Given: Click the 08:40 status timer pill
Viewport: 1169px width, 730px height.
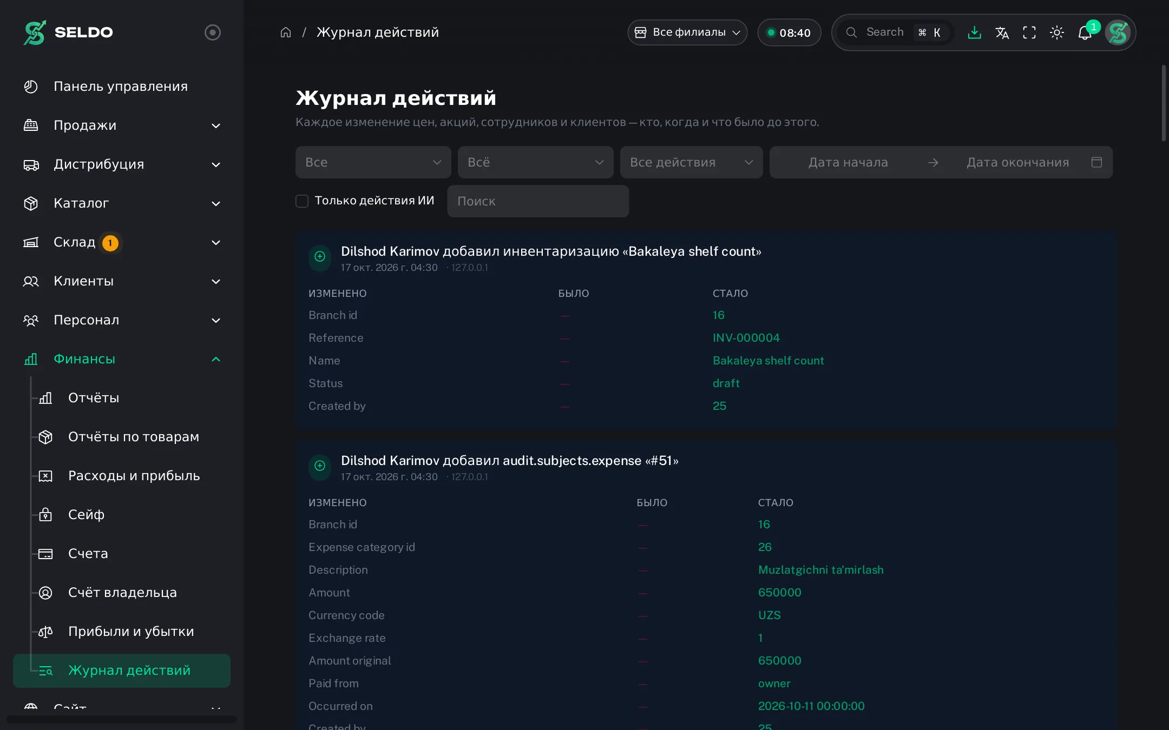Looking at the screenshot, I should pyautogui.click(x=789, y=32).
